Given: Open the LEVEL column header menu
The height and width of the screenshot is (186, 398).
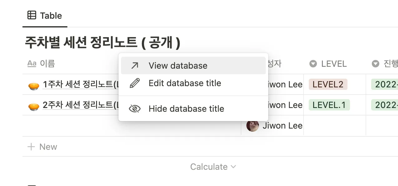Looking at the screenshot, I should click(x=333, y=64).
